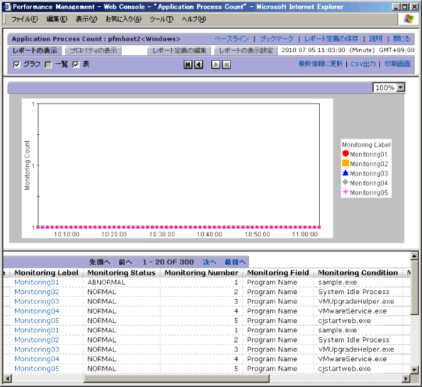Click the red Monitoring01 legend marker

pos(346,154)
